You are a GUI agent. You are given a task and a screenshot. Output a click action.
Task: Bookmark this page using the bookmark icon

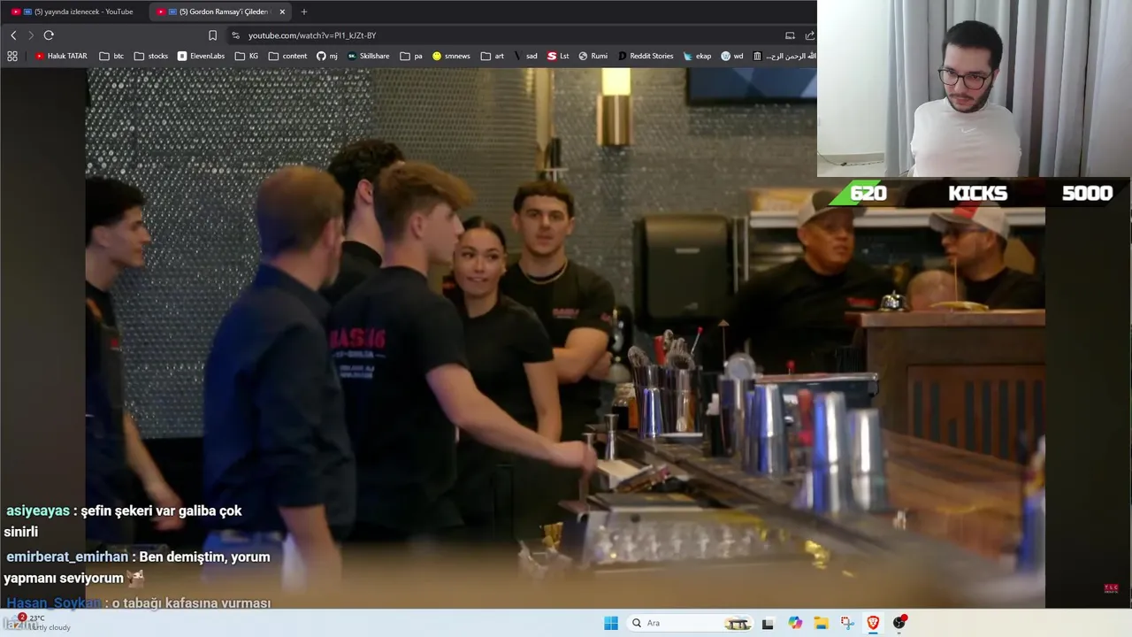[x=212, y=35]
